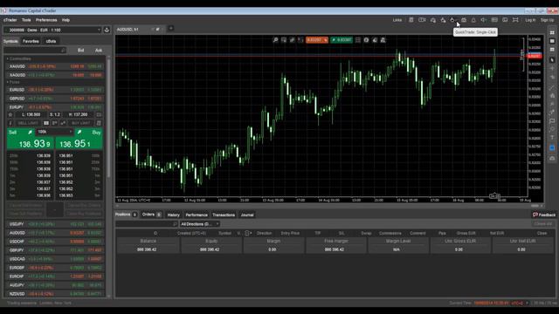The height and width of the screenshot is (314, 559).
Task: Click the deposit icon beside account selector
Action: point(107,30)
